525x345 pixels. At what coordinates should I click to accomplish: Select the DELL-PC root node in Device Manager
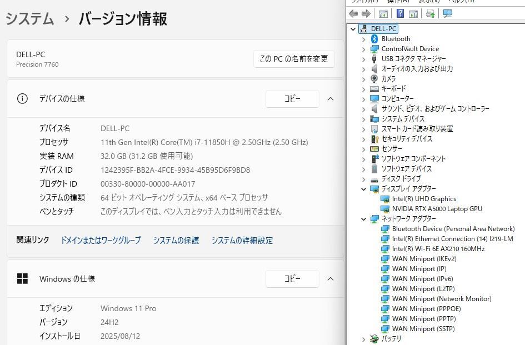pyautogui.click(x=382, y=28)
